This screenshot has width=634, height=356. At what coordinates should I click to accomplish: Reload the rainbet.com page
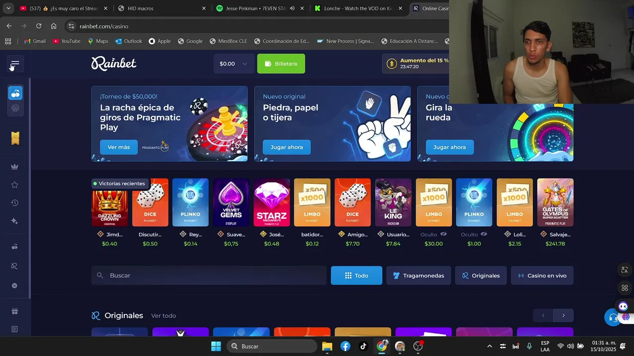click(x=39, y=26)
